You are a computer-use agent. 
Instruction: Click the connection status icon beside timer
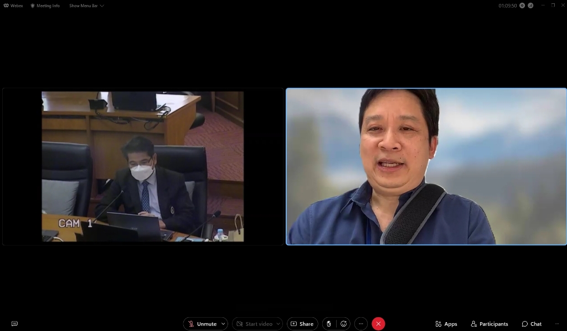[530, 6]
